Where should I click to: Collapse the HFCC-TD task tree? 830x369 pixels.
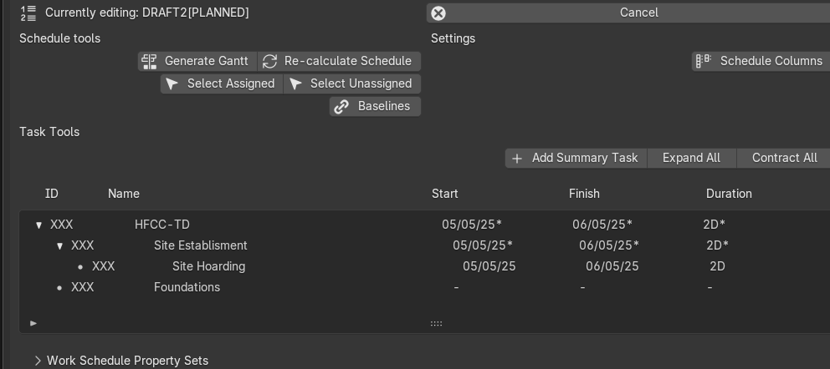click(x=38, y=225)
